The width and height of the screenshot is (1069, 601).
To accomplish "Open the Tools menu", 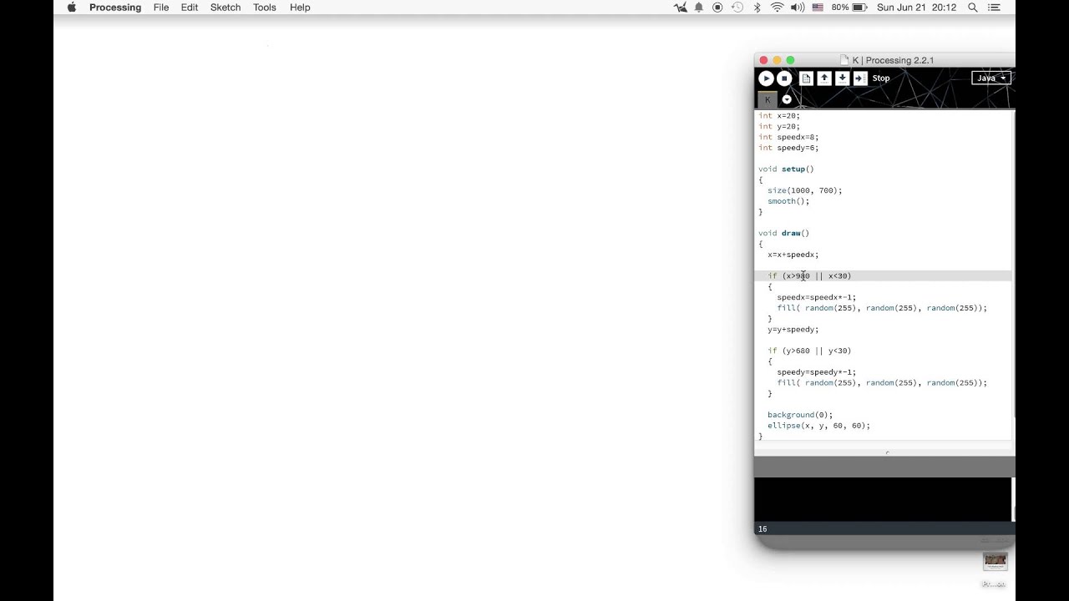I will pyautogui.click(x=265, y=8).
